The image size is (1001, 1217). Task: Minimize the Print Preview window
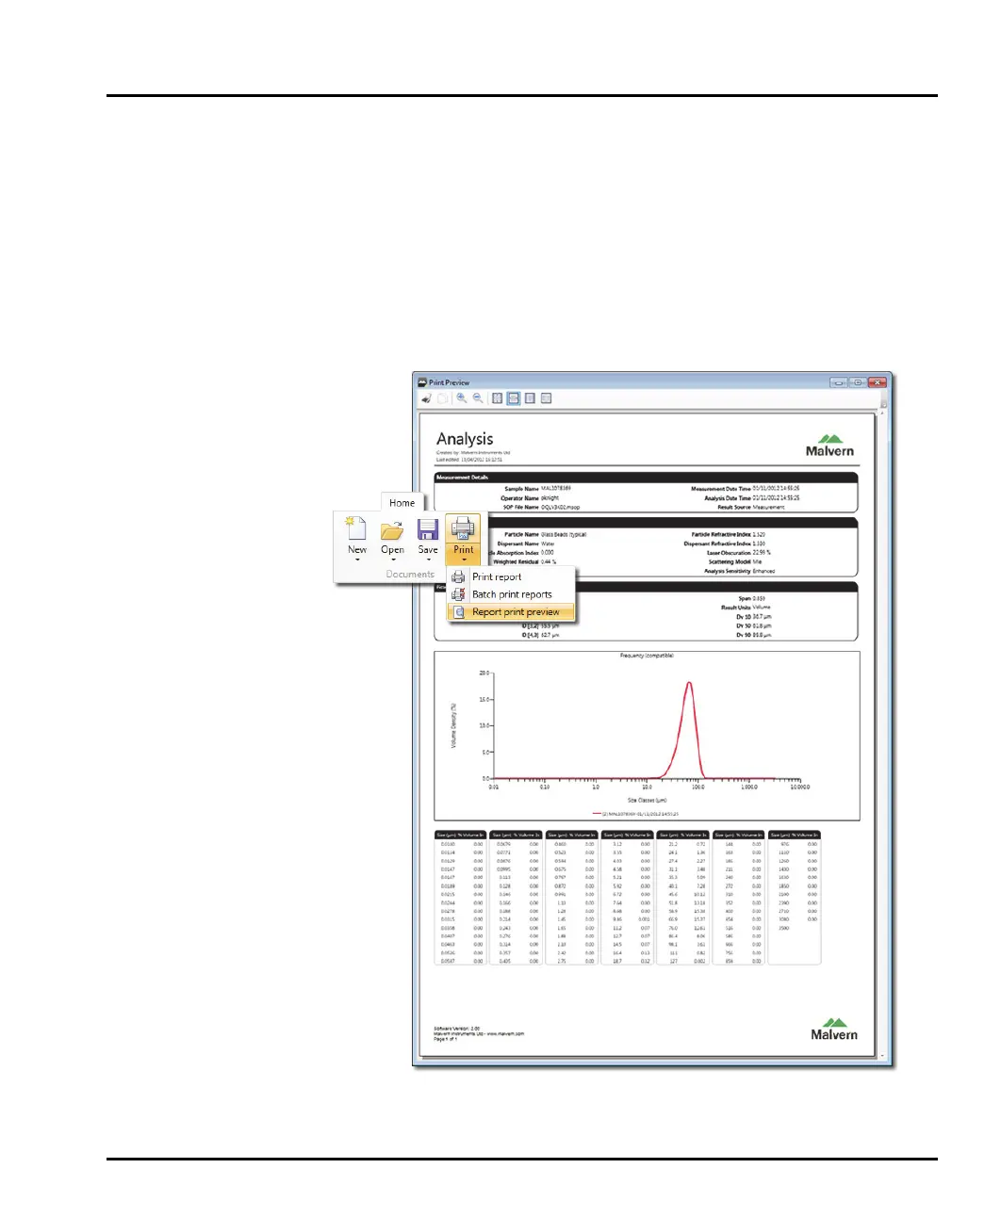click(838, 382)
